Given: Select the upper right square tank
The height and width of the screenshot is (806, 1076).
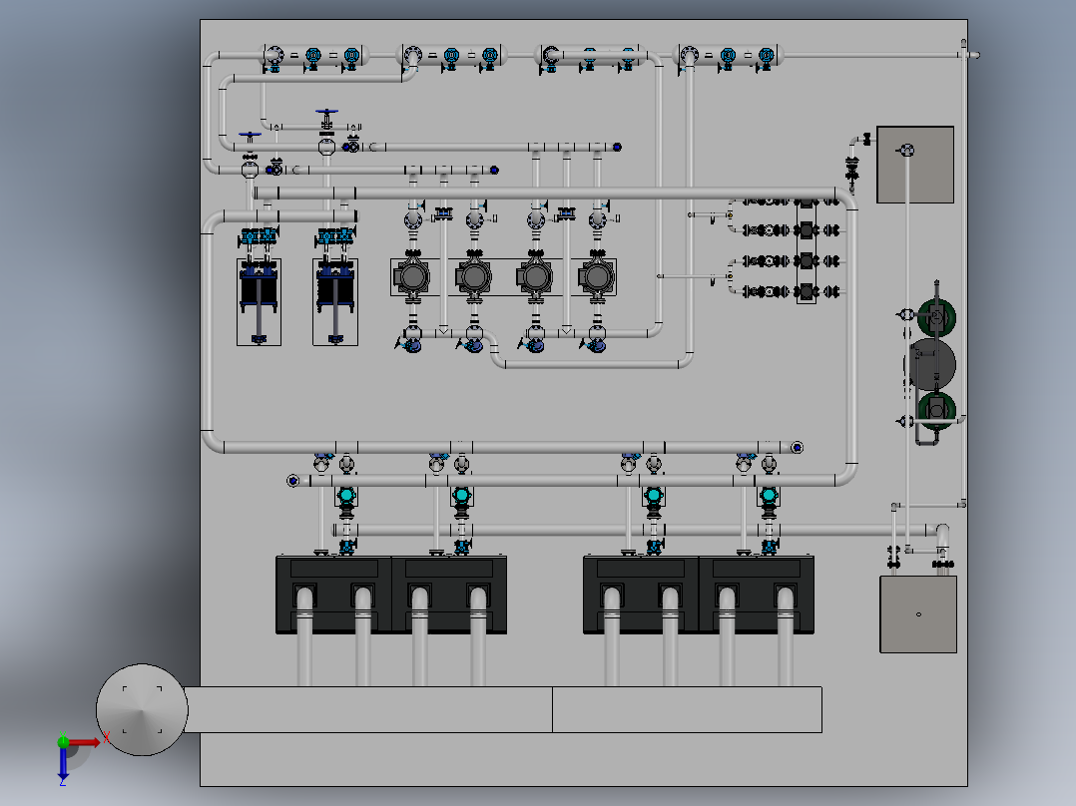Looking at the screenshot, I should click(915, 165).
